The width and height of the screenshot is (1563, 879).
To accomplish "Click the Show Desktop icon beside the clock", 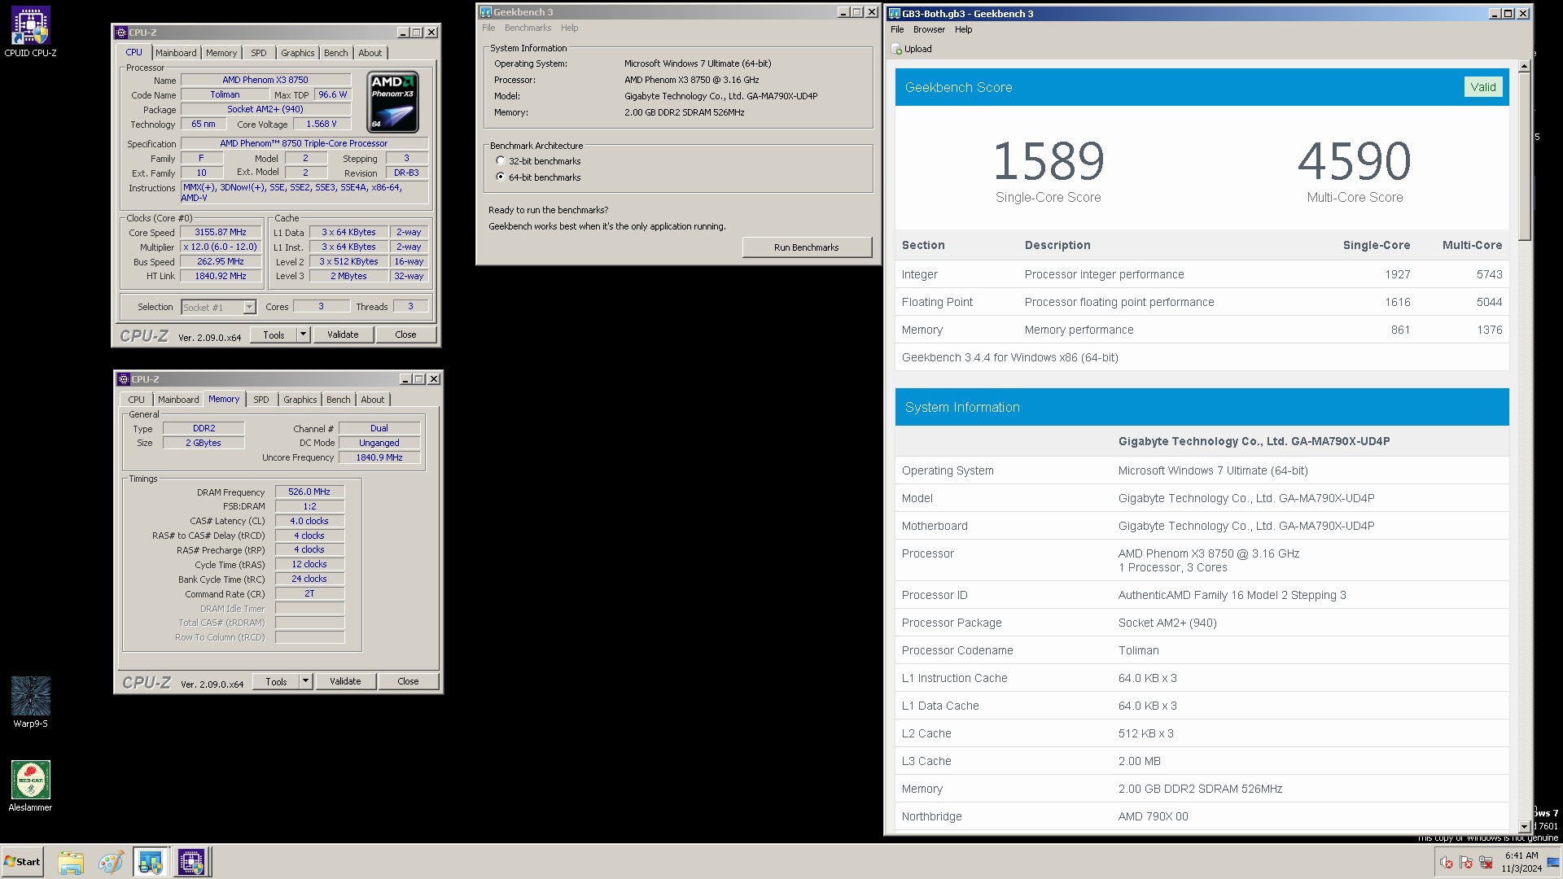I will 1553,862.
